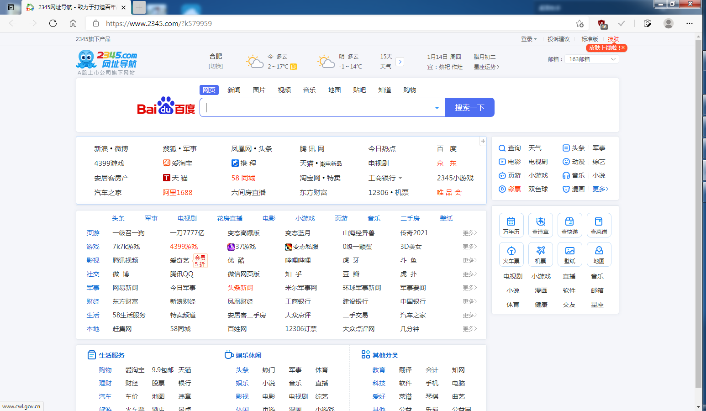Go to browser home page icon
This screenshot has height=411, width=706.
[73, 23]
